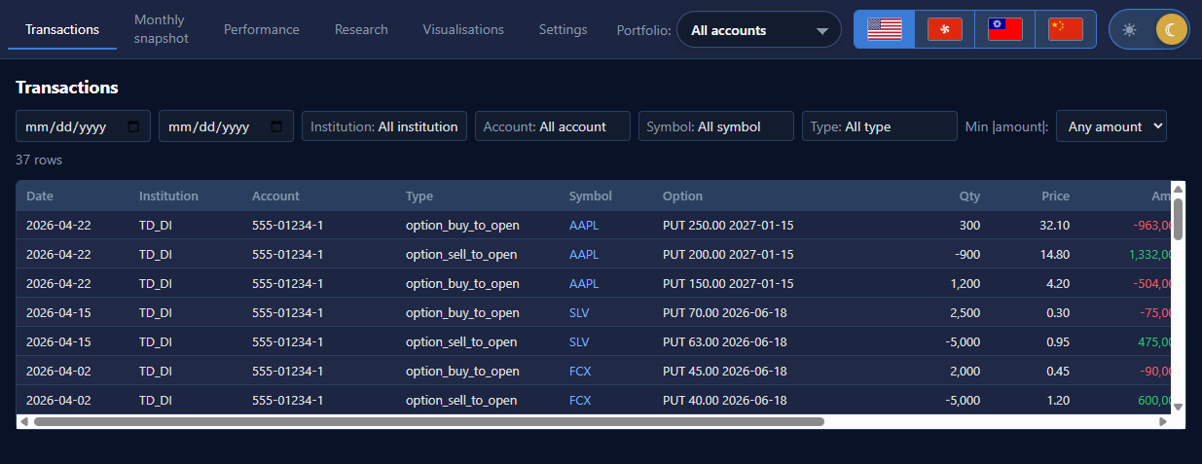Click the horizontal scroll-right arrow
The width and height of the screenshot is (1202, 464).
tap(1163, 422)
